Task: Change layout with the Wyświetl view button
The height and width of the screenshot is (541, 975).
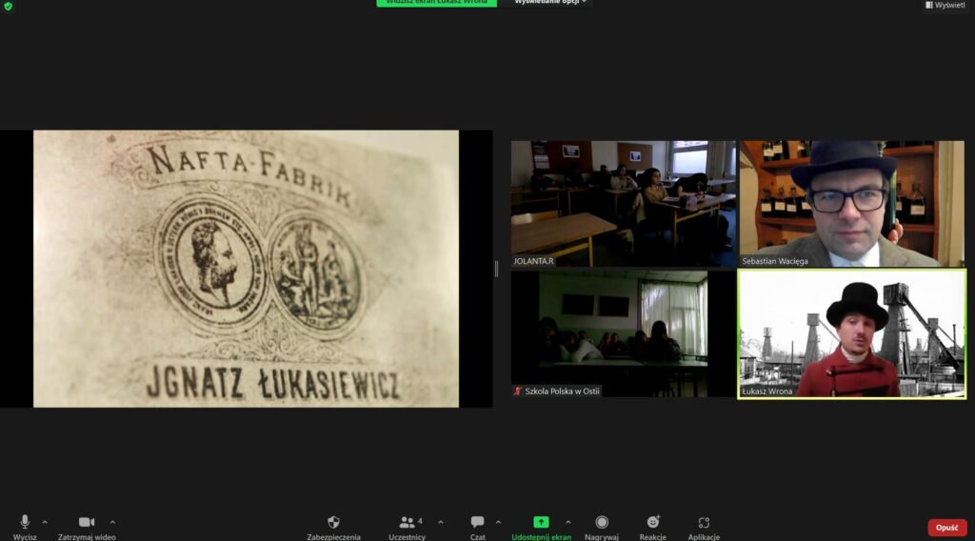Action: click(x=945, y=5)
